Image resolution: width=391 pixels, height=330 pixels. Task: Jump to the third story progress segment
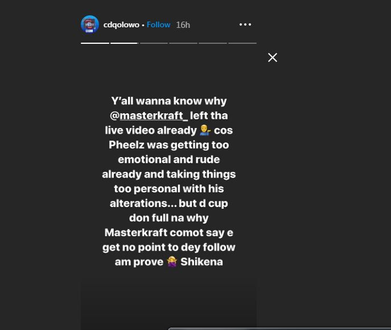click(x=154, y=43)
